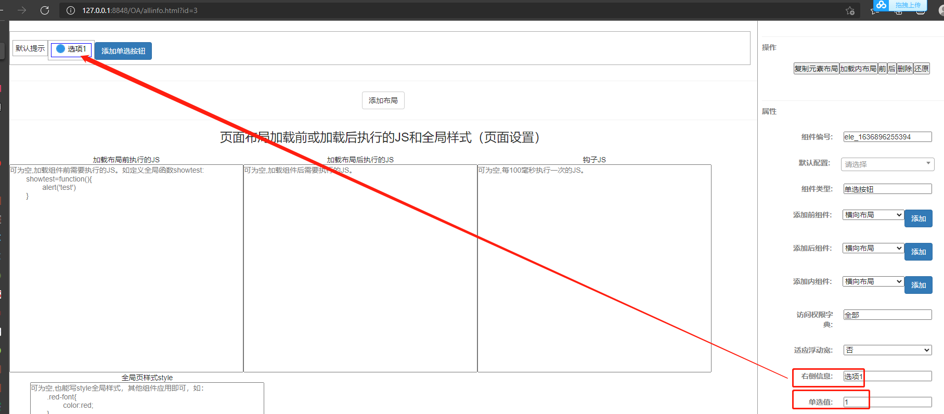Viewport: 944px width, 414px height.
Task: Click the 操作 section header
Action: click(769, 47)
